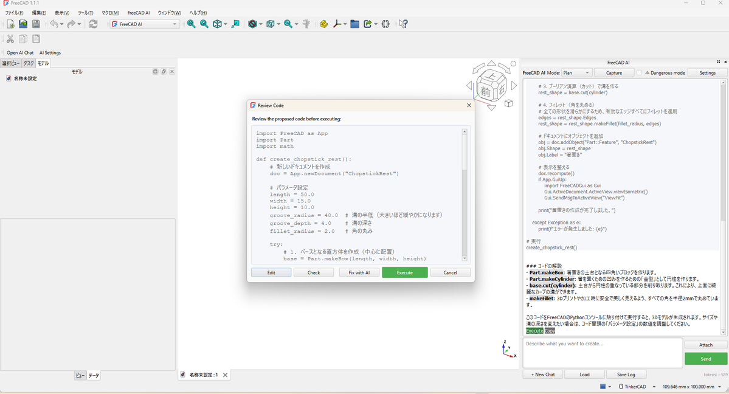Open the Plan mode dropdown
Screen dimensions: 729x394
pyautogui.click(x=576, y=73)
